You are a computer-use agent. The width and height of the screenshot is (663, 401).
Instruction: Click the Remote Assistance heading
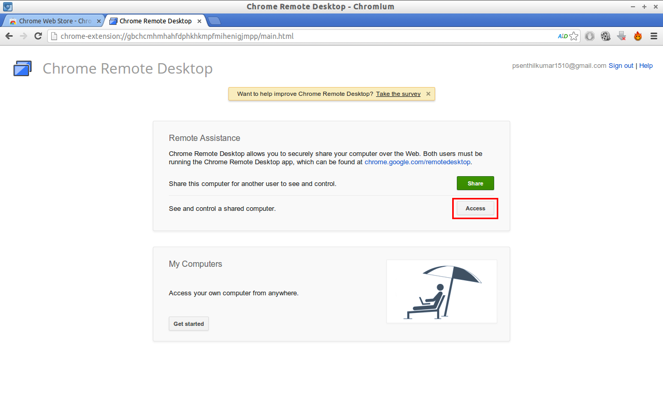click(x=205, y=138)
